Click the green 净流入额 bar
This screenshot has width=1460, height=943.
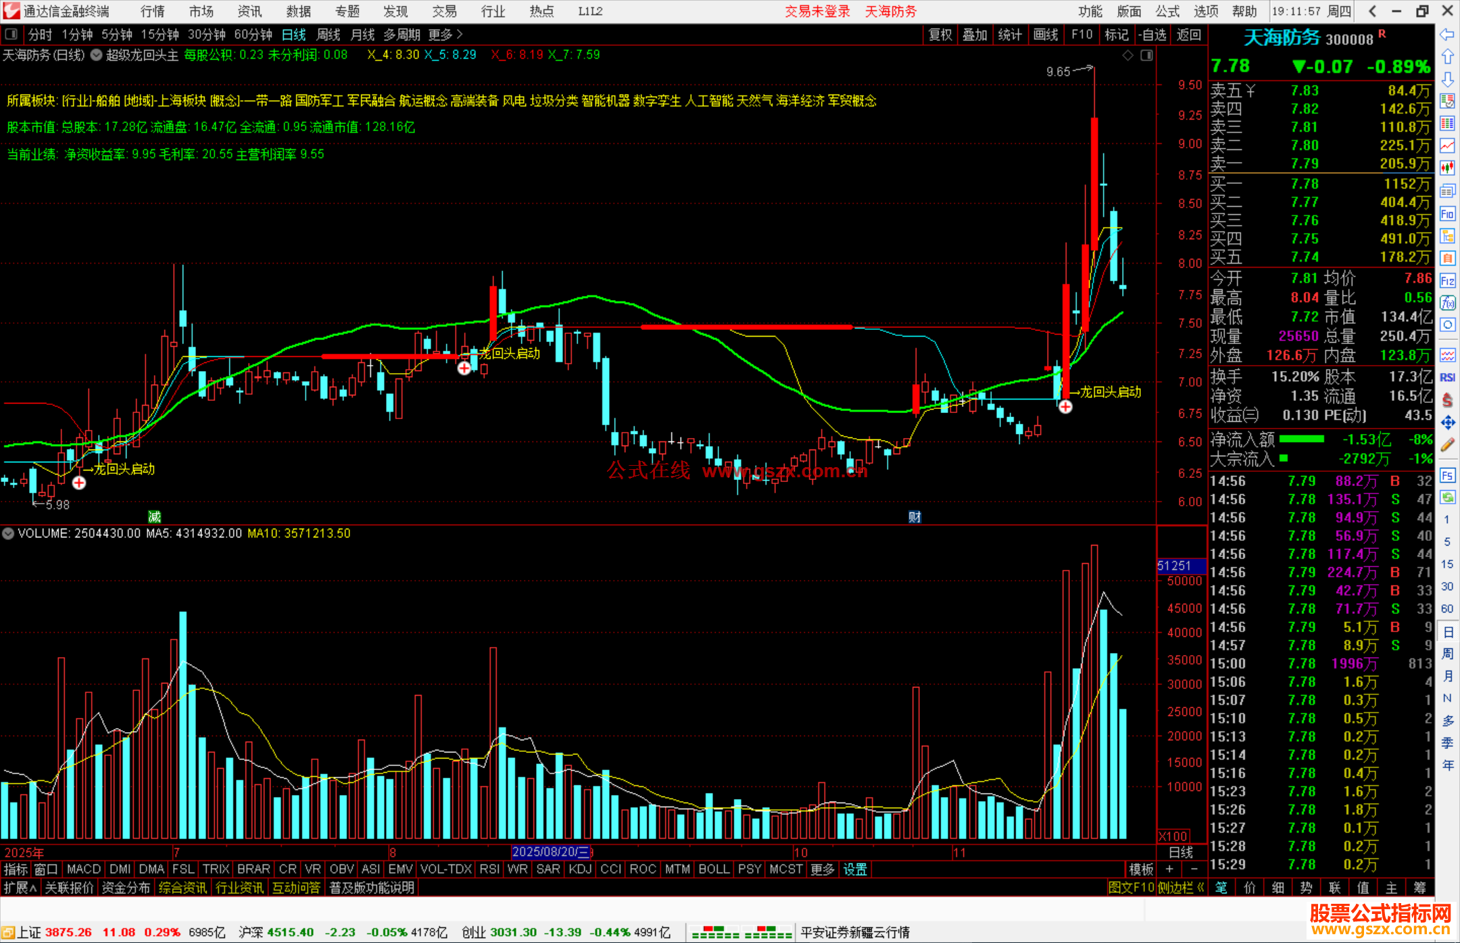tap(1301, 439)
